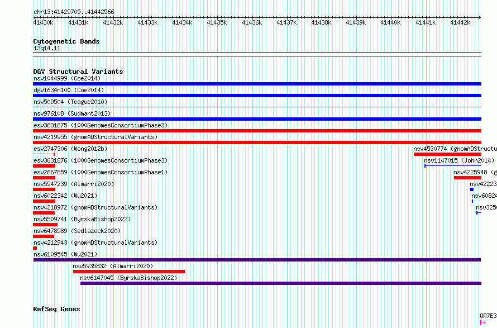Click the blue bar of dgv1634n100
497x328 pixels.
point(257,96)
